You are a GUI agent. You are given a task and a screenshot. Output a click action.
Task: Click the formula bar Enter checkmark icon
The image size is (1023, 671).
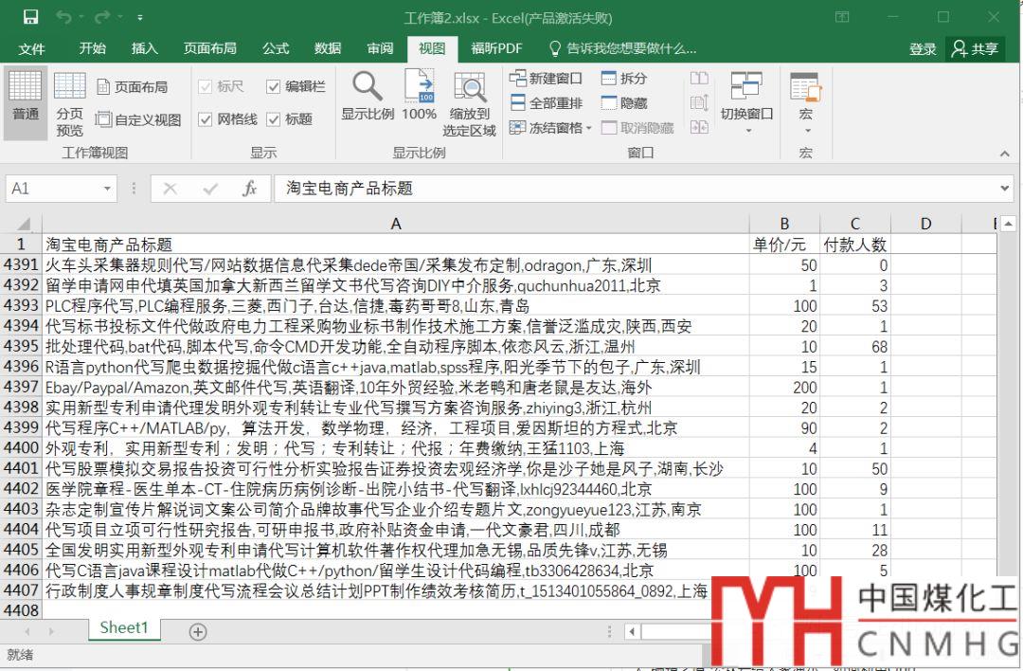point(210,189)
